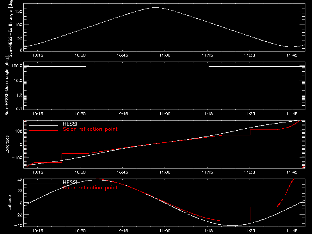Click the 0.1 tick label on Moon angle axis

click(x=19, y=108)
